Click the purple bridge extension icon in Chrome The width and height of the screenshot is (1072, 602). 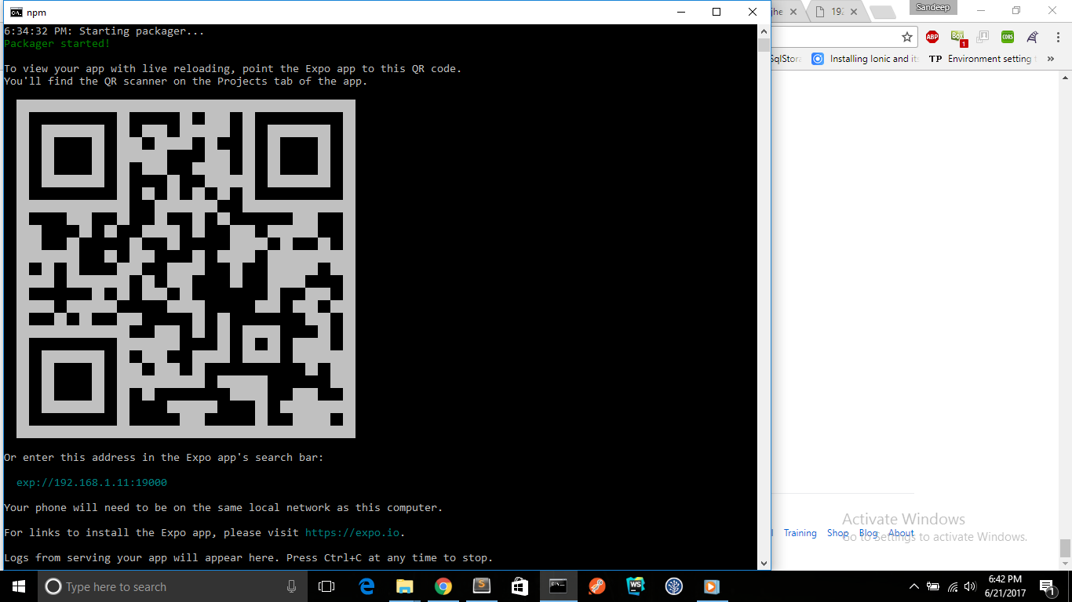tap(1032, 37)
